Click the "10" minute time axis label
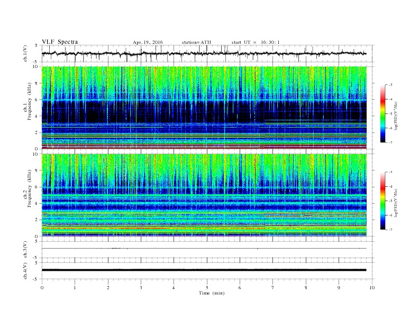Image resolution: width=419 pixels, height=323 pixels. [372, 288]
